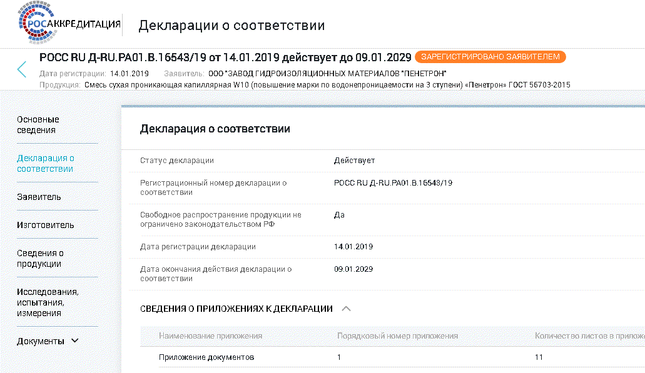Open Исследования, испытания, измерения section
Viewport: 645px width, 373px height.
coord(48,302)
